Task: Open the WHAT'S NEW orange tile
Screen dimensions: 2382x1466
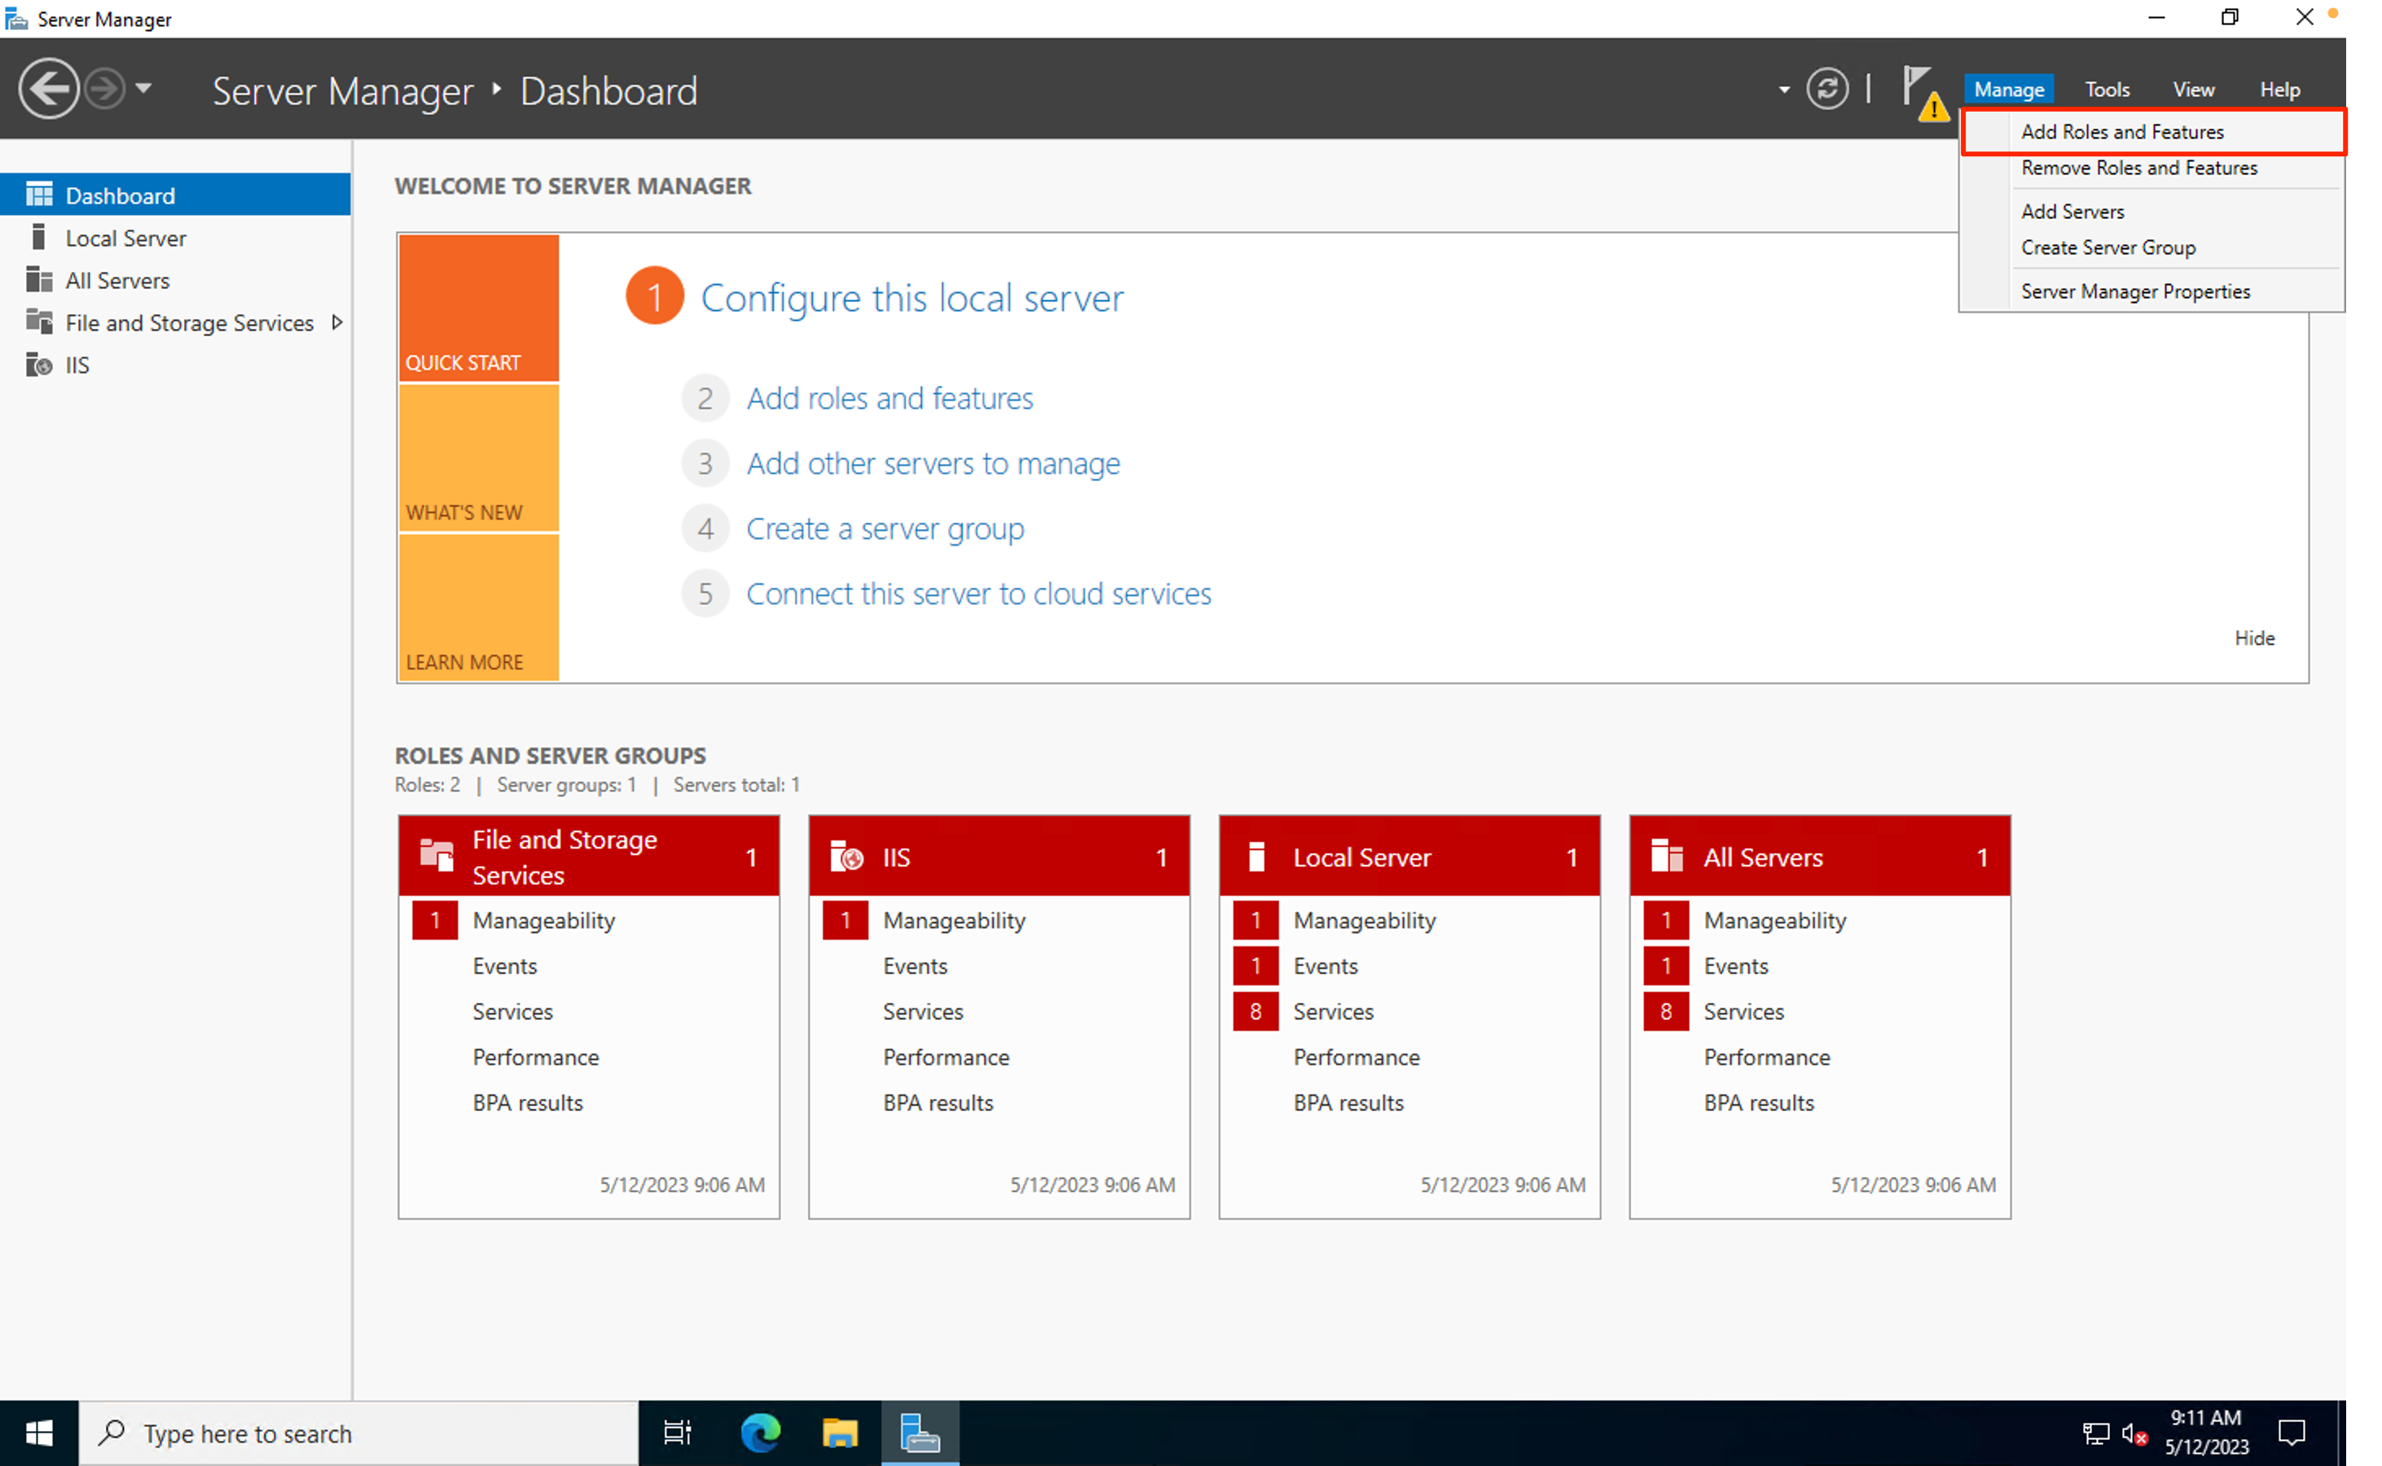Action: coord(478,459)
